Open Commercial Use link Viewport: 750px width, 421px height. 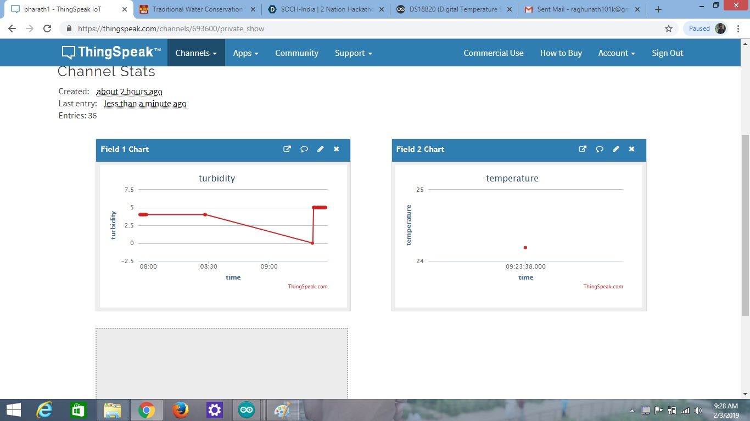click(494, 53)
